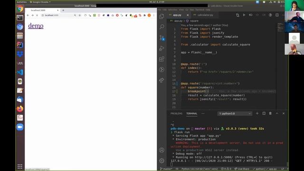Stop loading page in Chrome
This screenshot has width=304, height=171.
(37, 15)
